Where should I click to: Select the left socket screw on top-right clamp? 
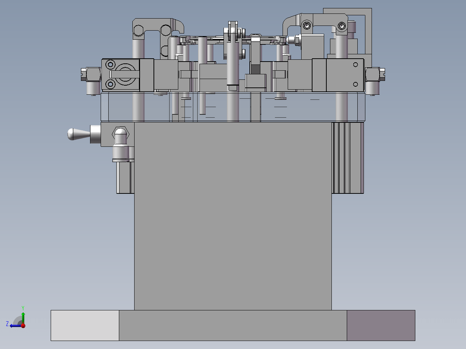pos(307,26)
